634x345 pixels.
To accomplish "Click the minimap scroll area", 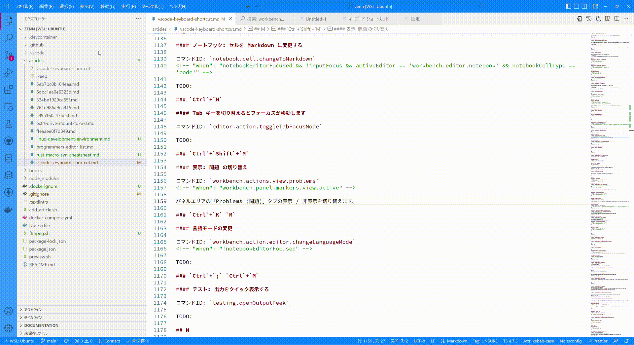I will [x=609, y=184].
